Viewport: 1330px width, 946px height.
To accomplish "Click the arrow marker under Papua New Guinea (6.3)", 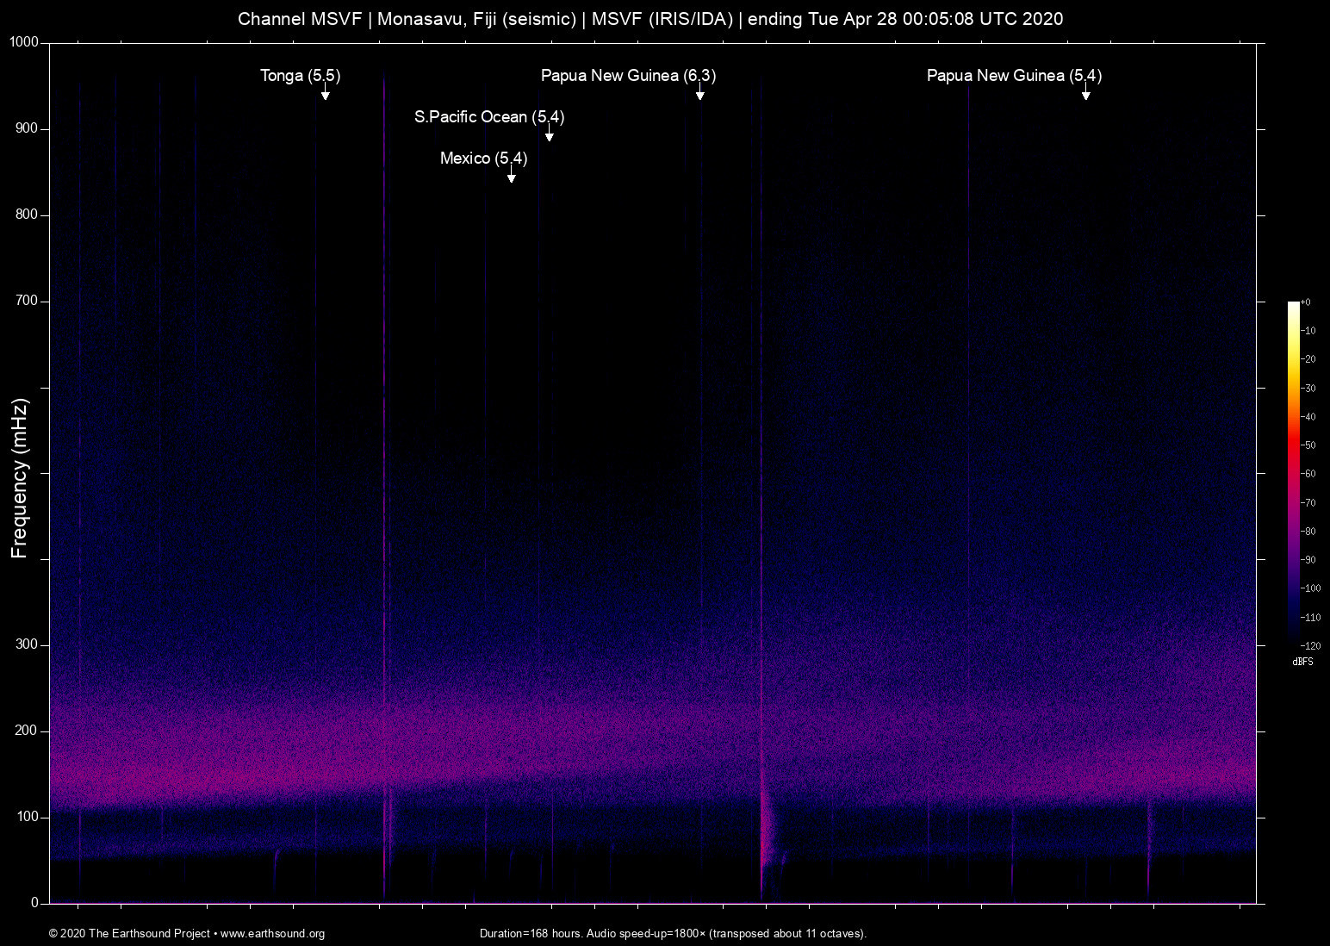I will point(700,93).
